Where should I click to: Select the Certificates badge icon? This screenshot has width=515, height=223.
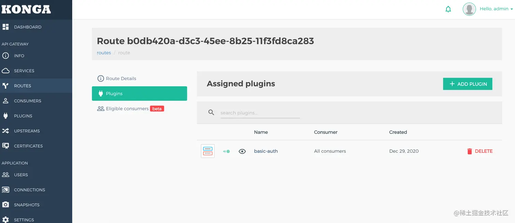(5, 146)
